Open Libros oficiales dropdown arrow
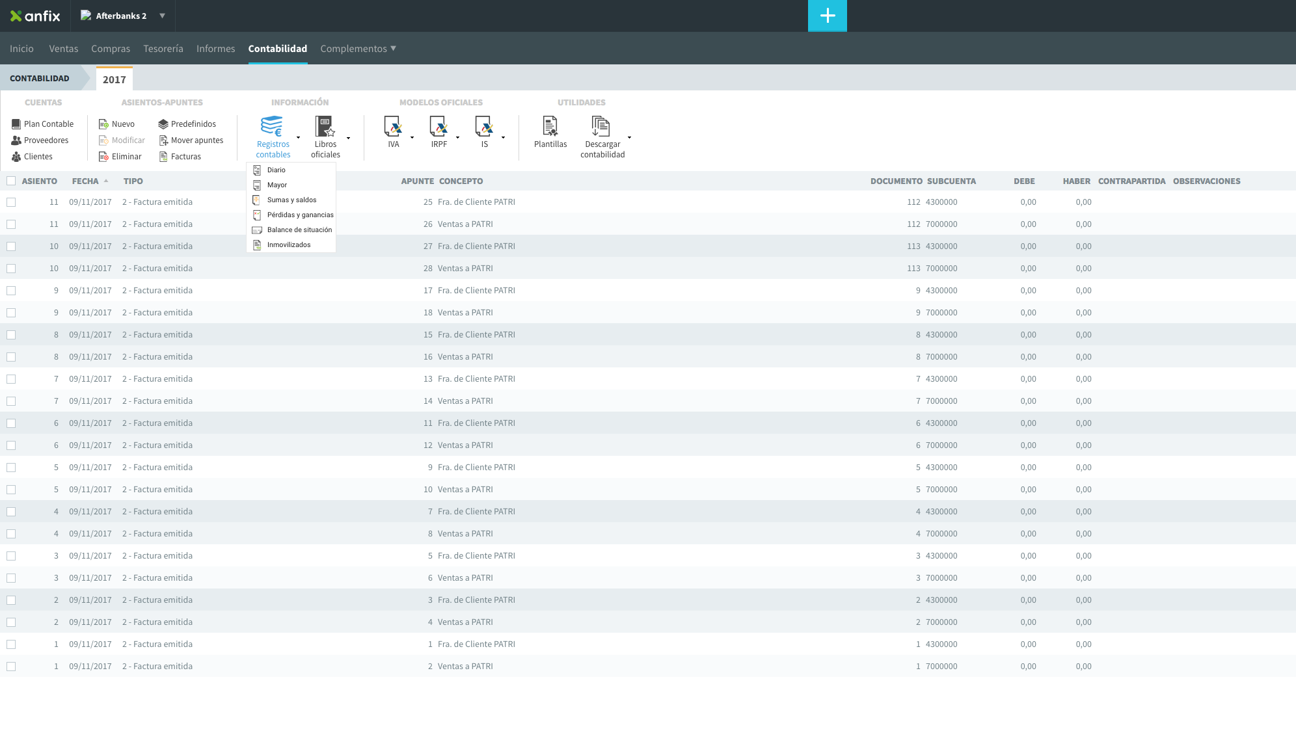This screenshot has width=1296, height=740. [x=348, y=138]
